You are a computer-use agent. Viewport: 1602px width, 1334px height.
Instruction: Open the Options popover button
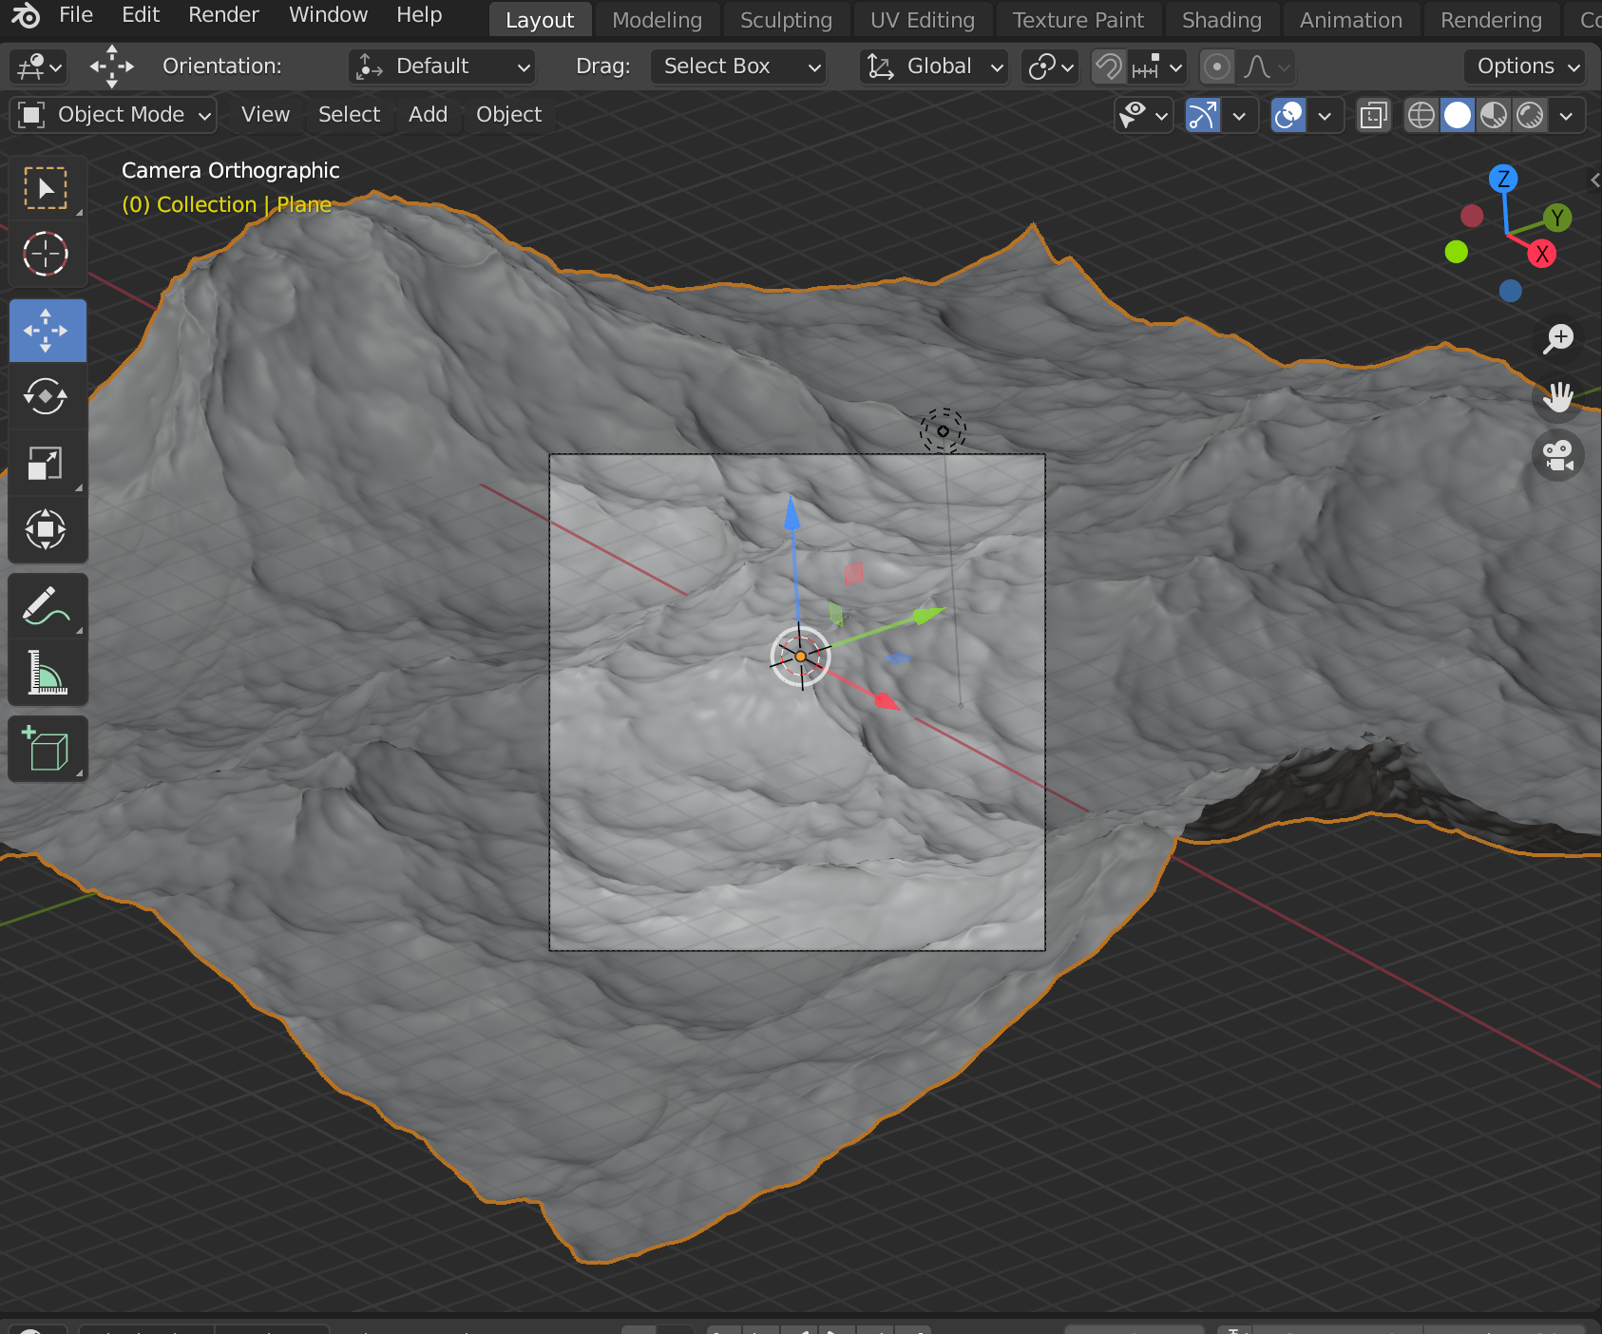point(1525,67)
